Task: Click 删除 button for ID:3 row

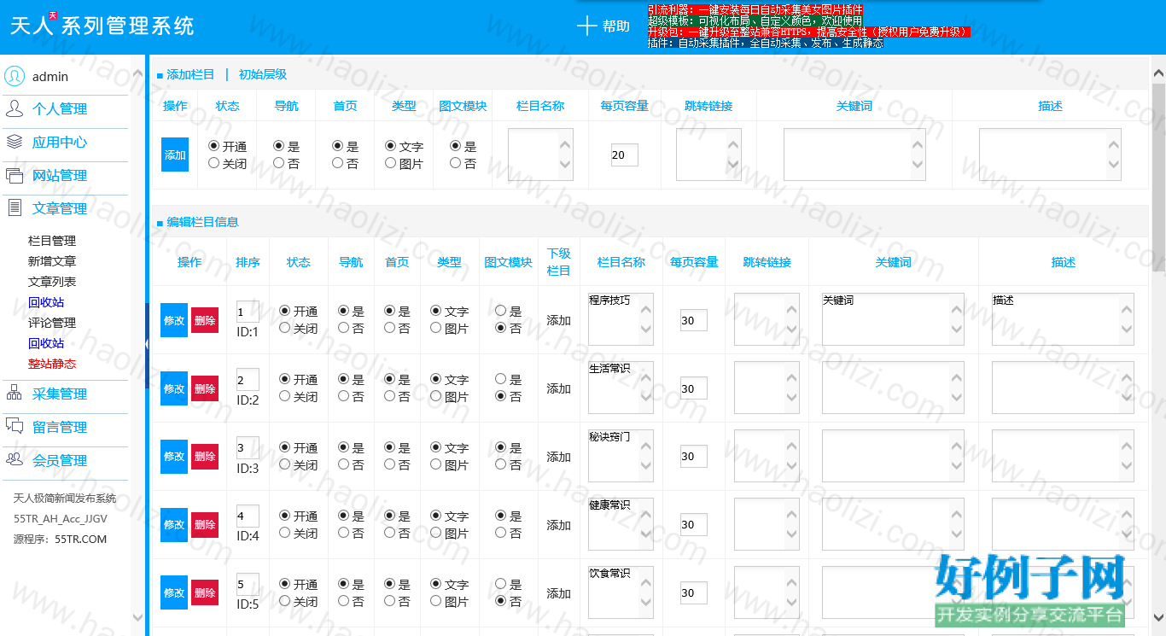Action: coord(205,457)
